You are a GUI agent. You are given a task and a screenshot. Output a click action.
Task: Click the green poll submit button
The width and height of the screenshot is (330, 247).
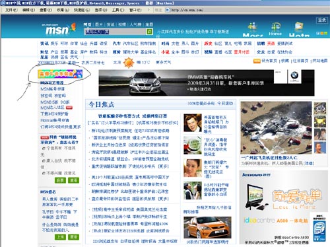[x=60, y=180]
